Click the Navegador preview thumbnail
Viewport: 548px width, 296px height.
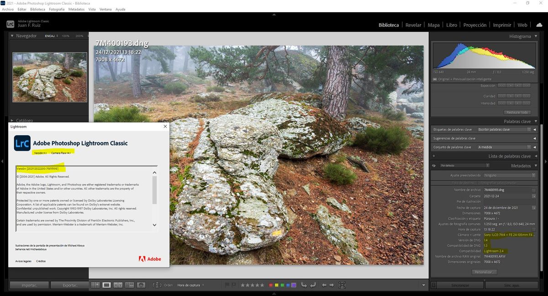[49, 77]
